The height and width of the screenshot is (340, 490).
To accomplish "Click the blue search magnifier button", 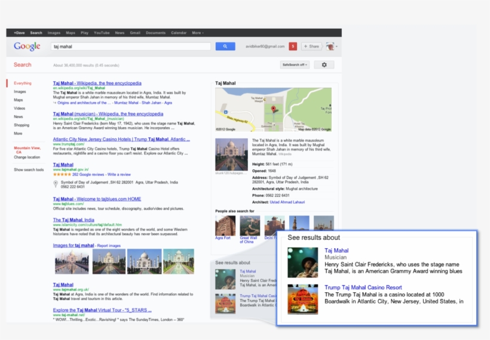I will pyautogui.click(x=225, y=47).
